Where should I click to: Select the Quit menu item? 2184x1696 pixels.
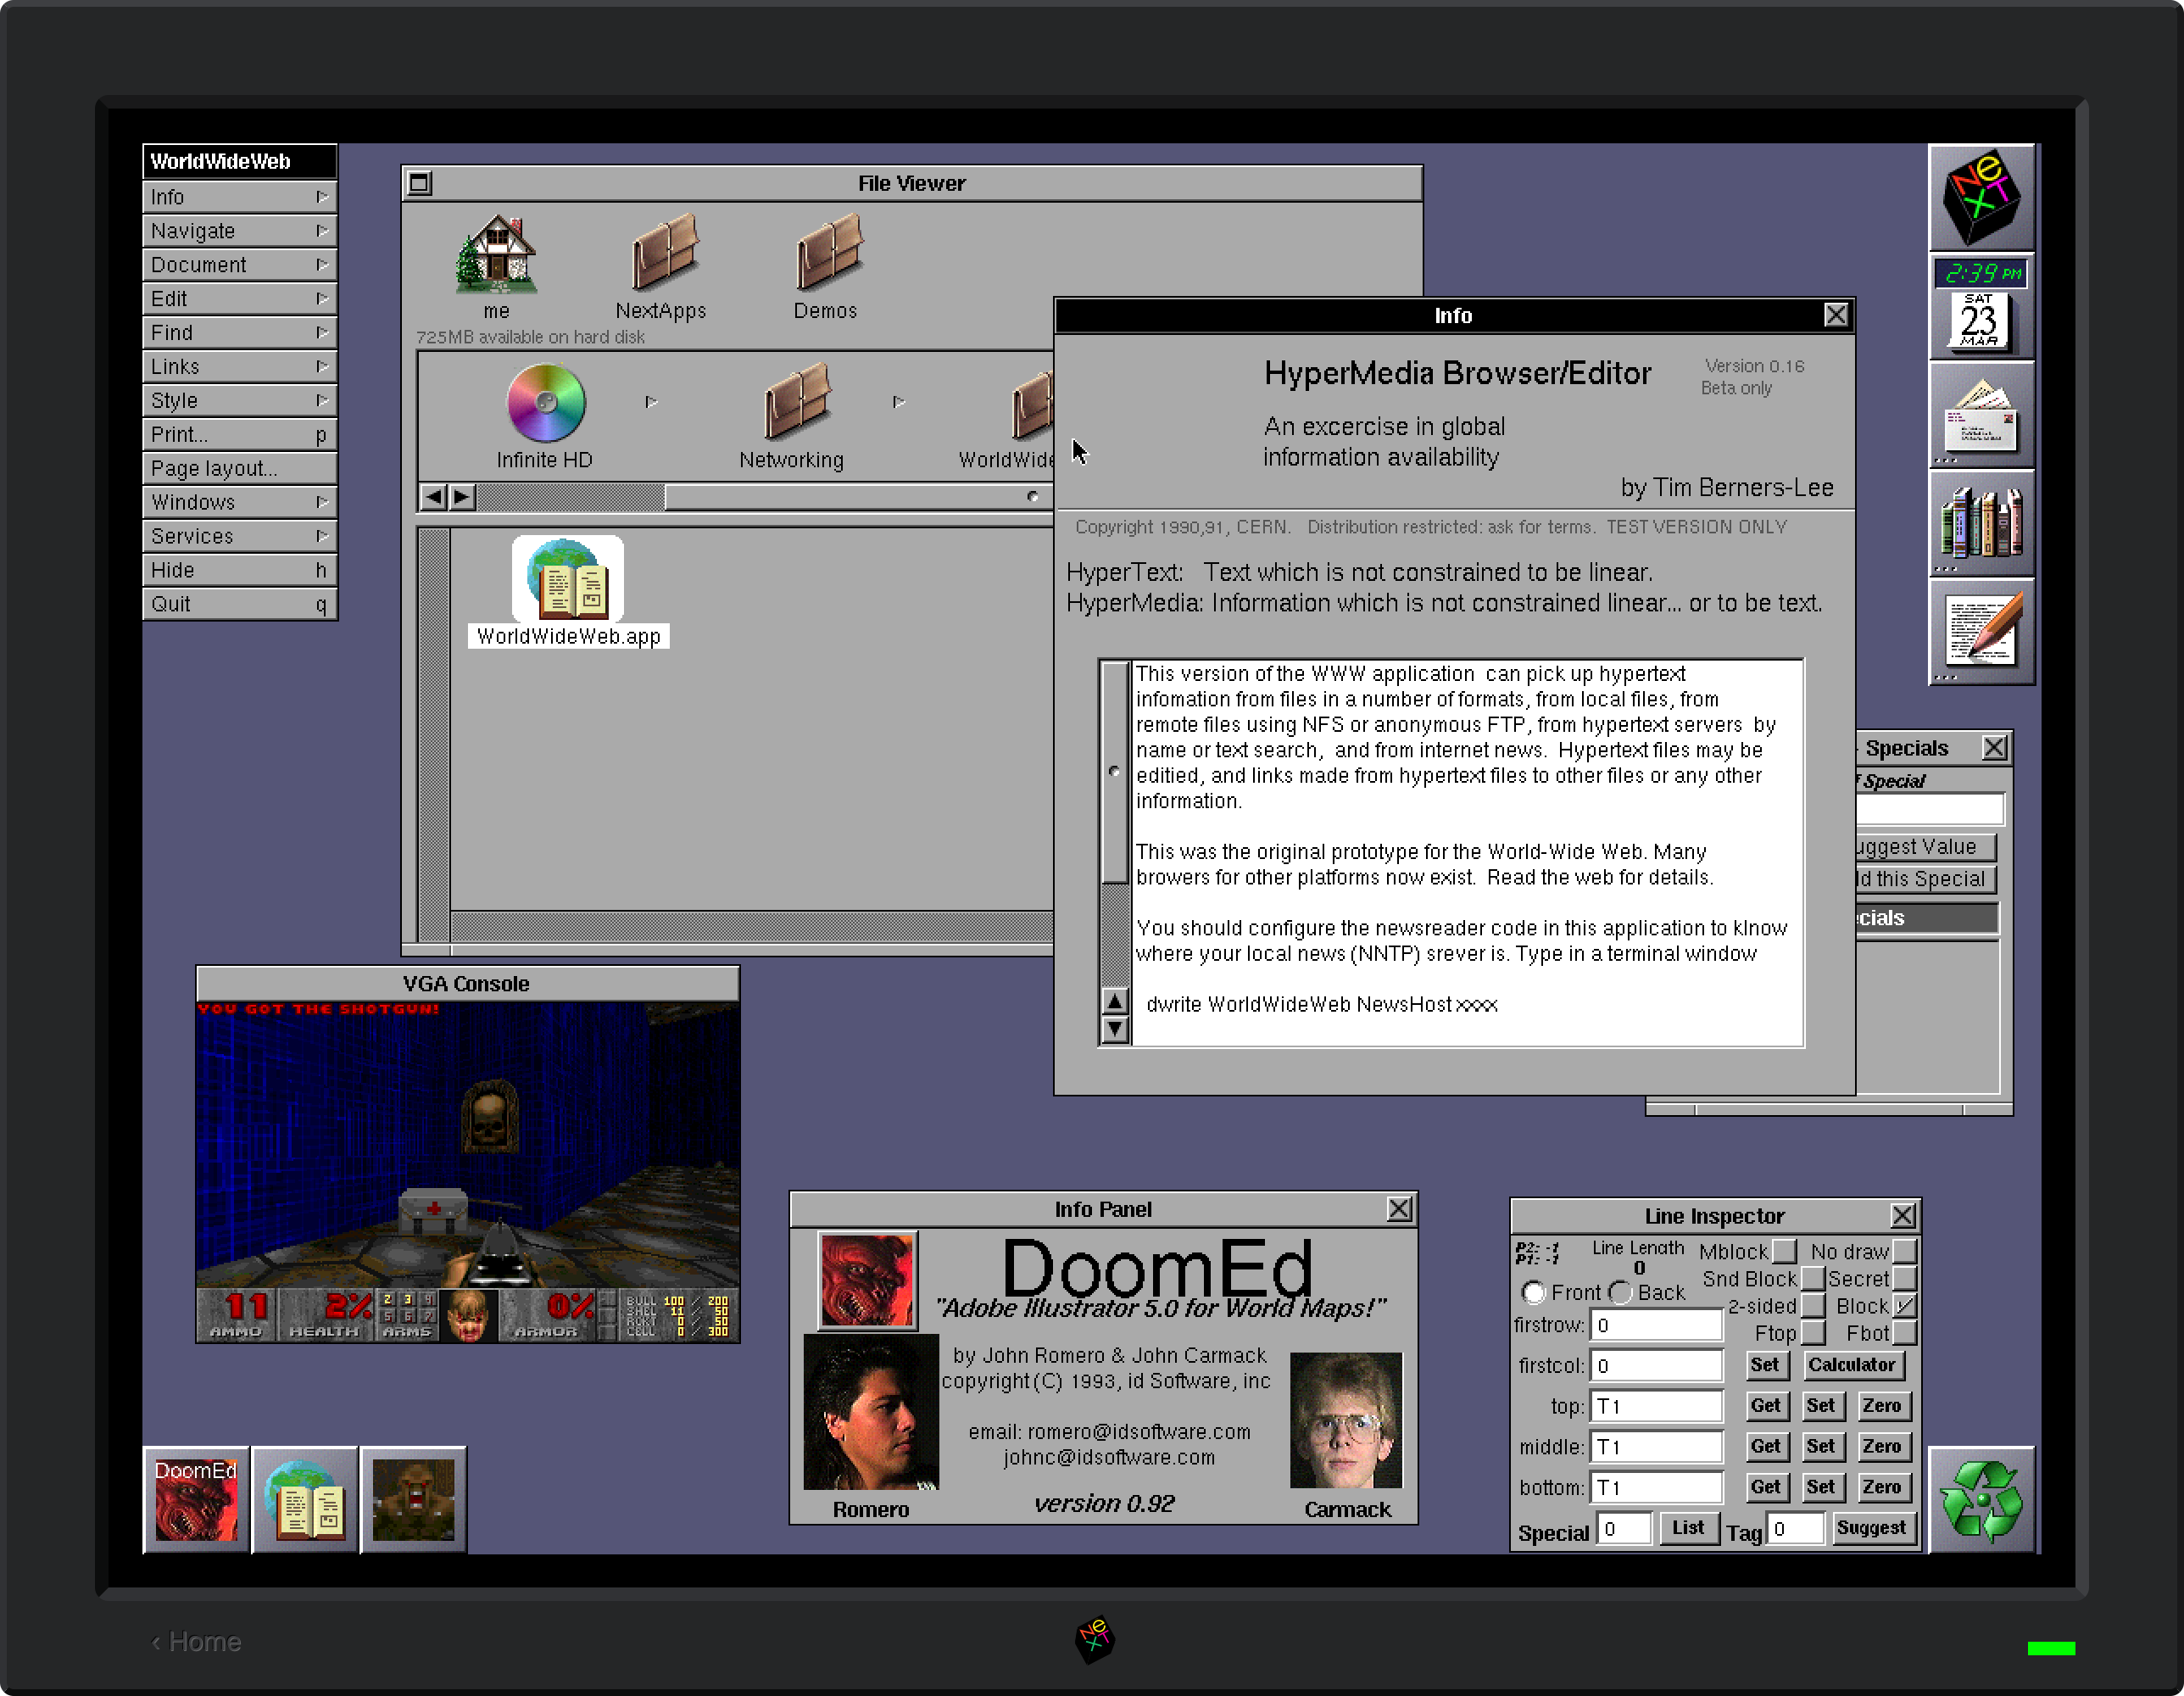coord(239,604)
